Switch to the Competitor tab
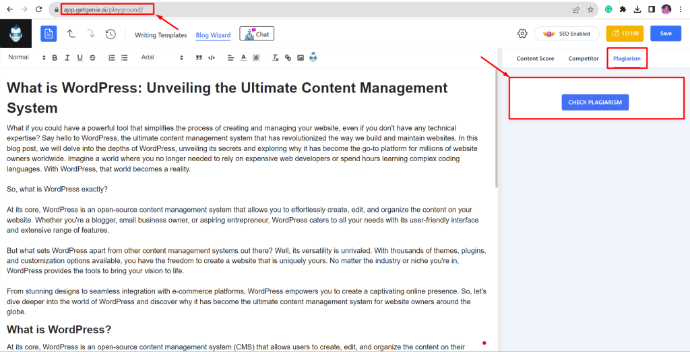690x352 pixels. click(584, 59)
